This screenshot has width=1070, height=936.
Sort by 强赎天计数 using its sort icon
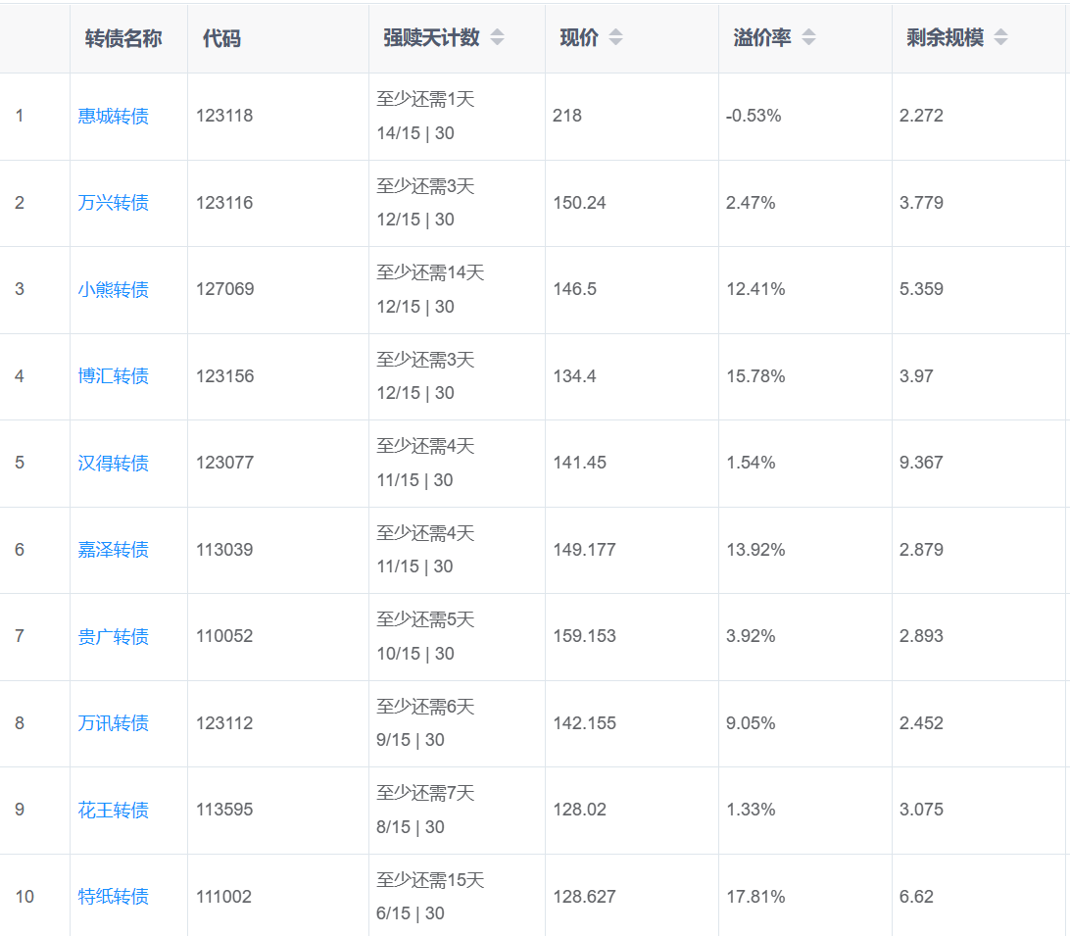[497, 38]
